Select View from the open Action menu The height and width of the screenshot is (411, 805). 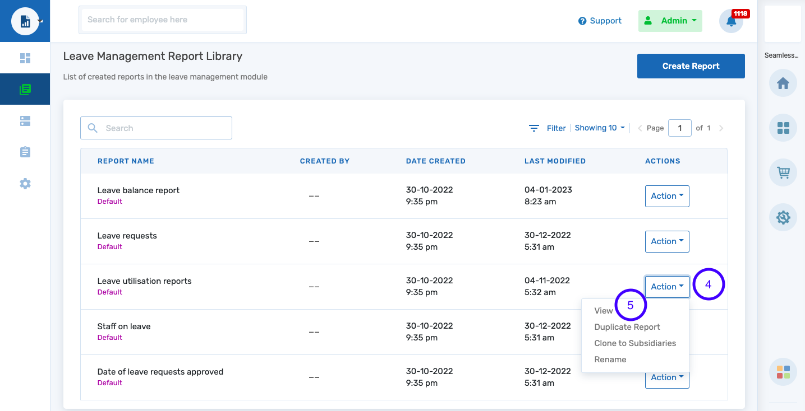tap(603, 310)
